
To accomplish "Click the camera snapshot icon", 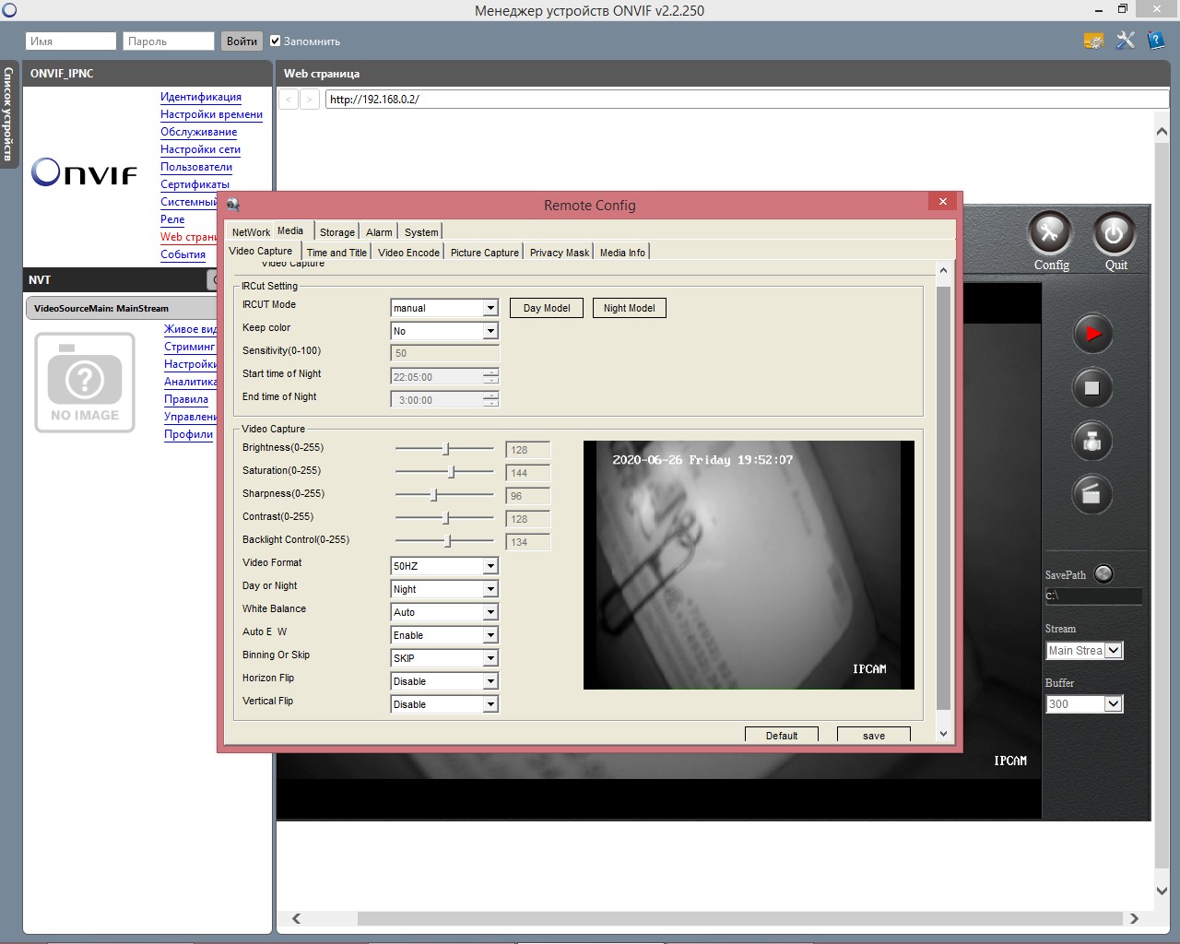I will coord(1092,442).
